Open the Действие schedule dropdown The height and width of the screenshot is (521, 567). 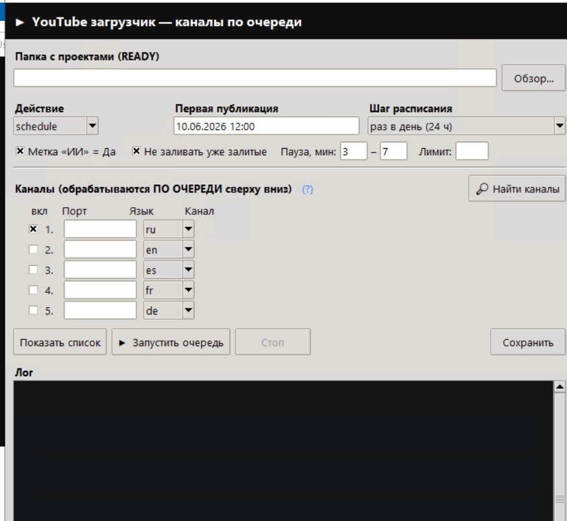pyautogui.click(x=56, y=126)
